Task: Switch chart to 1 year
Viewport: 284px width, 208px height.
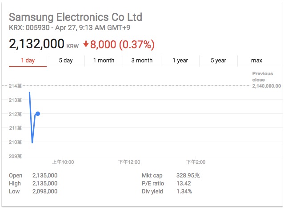Action: coord(180,61)
